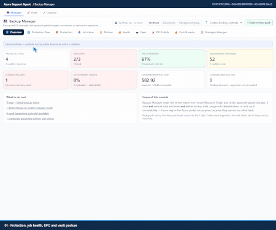Click the Synthetic lab - no Azure button
Viewport: 276px width, 230px height.
coord(129,23)
